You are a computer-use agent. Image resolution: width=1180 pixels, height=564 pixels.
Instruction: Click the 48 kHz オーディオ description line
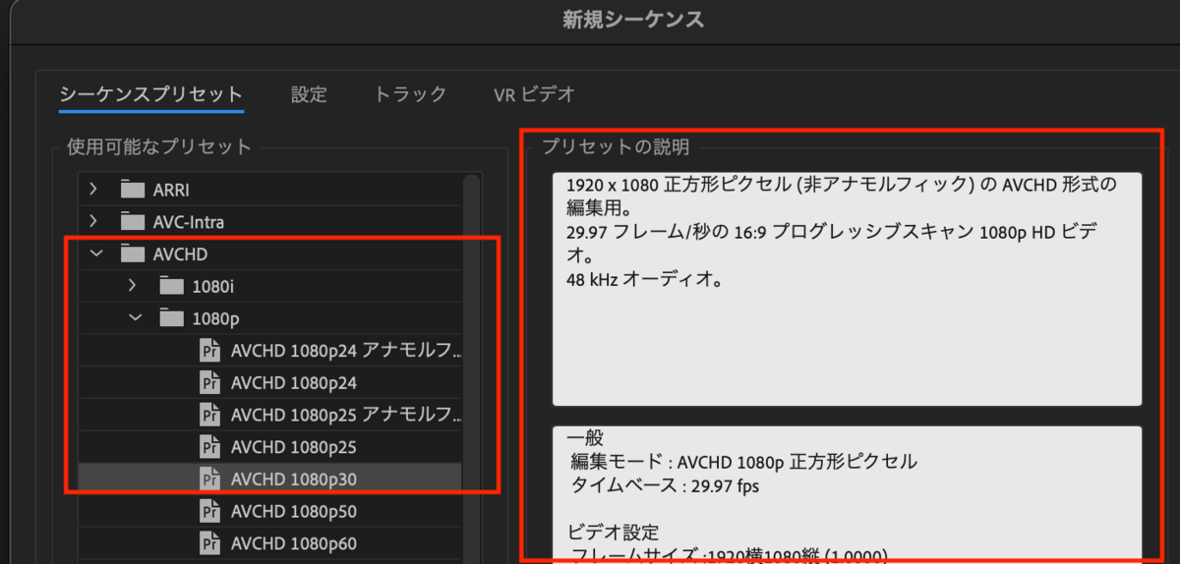645,279
